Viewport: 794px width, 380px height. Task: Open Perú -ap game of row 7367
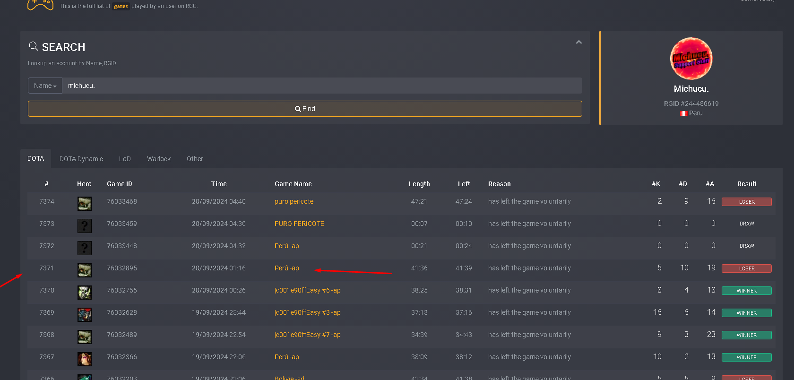pos(287,357)
